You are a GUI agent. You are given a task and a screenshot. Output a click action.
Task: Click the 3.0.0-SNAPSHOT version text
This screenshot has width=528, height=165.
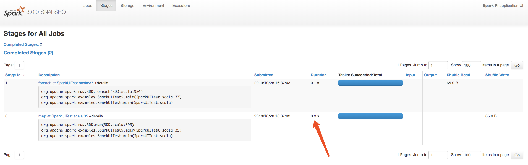[x=47, y=12]
